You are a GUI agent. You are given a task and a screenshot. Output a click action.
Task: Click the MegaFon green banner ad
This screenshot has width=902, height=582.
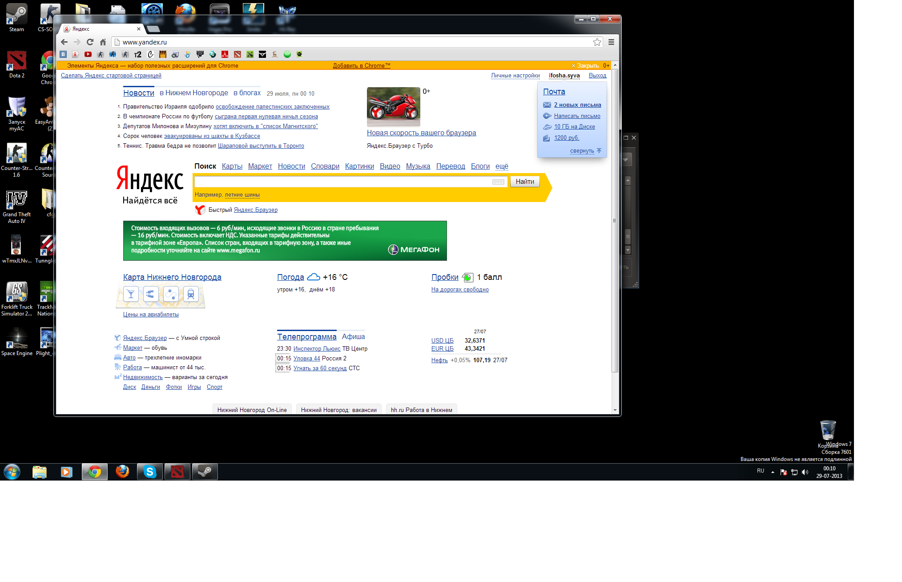coord(285,241)
